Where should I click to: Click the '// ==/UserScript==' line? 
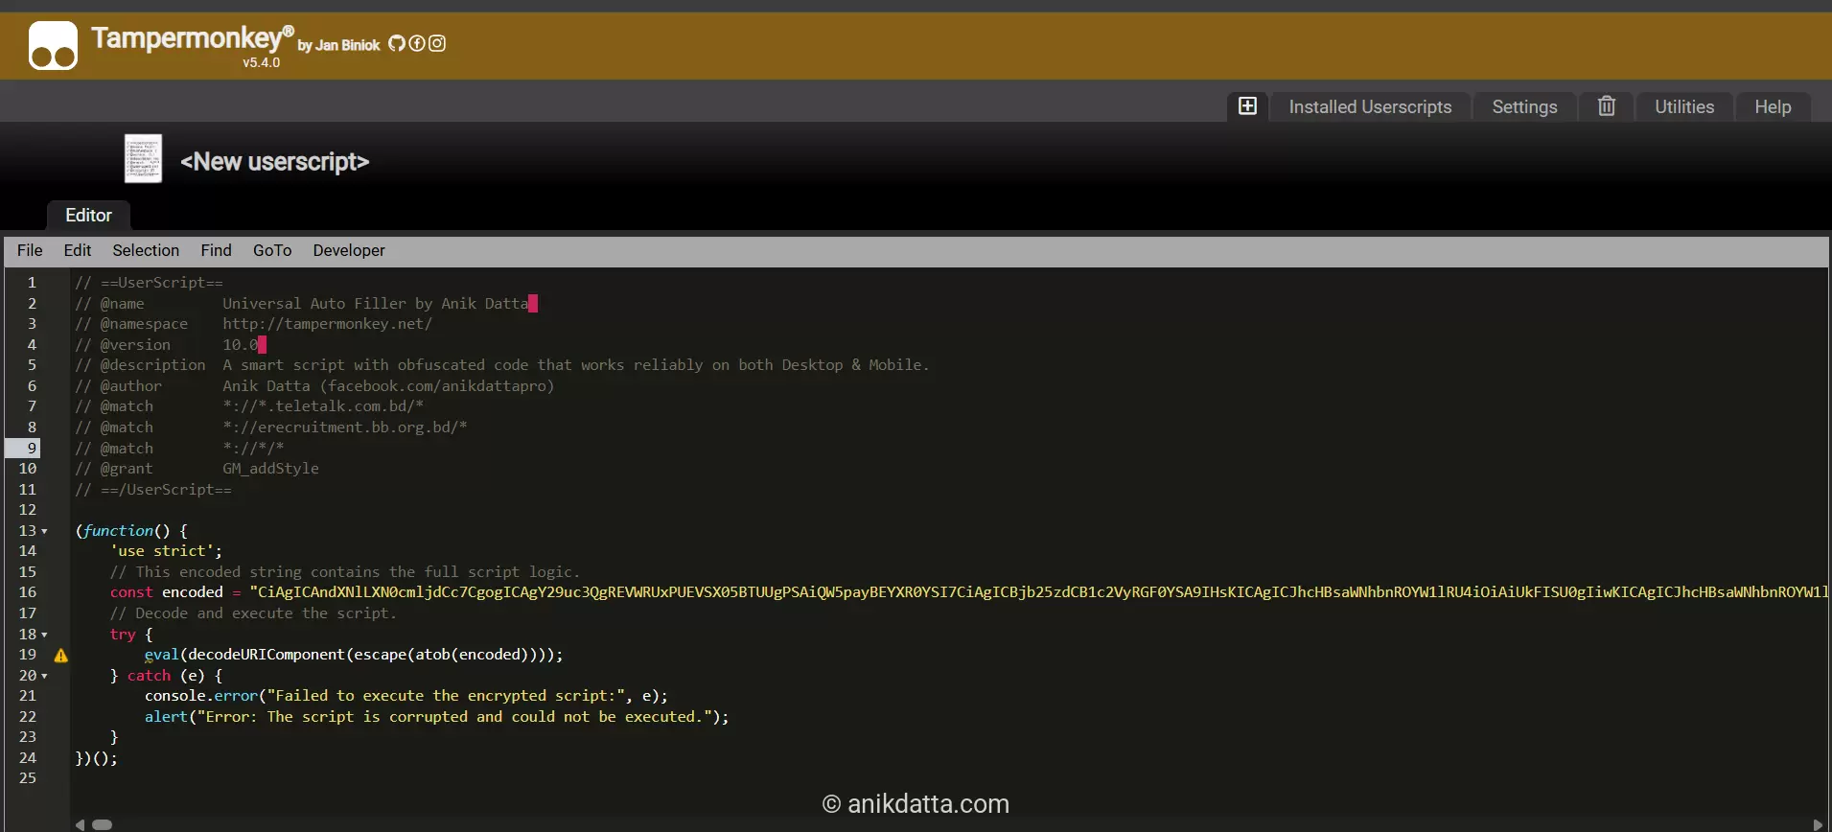point(153,490)
